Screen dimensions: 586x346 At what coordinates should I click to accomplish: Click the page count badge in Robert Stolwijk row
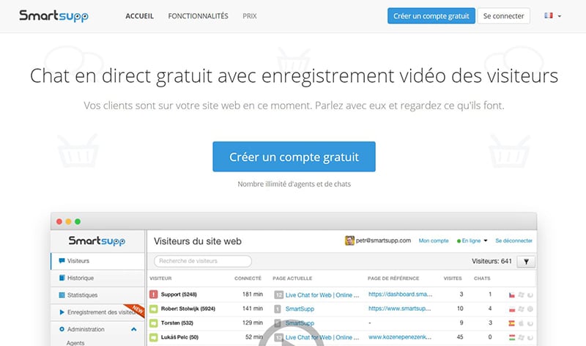(x=278, y=309)
